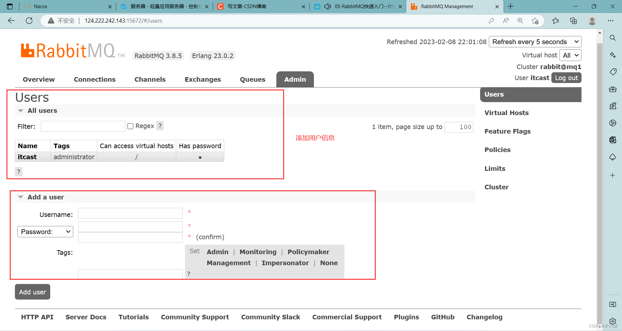Set the None tag
The height and width of the screenshot is (331, 622).
coord(329,263)
